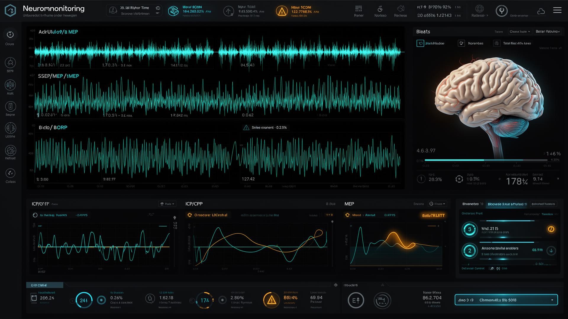Click the orange warning triangle in header
This screenshot has height=319, width=568.
click(x=282, y=11)
